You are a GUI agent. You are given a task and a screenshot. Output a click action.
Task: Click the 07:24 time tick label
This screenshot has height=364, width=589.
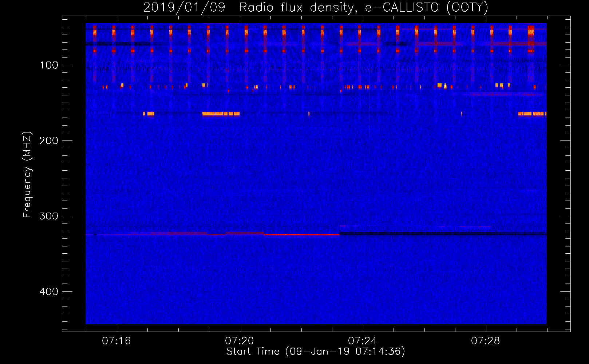tap(363, 341)
